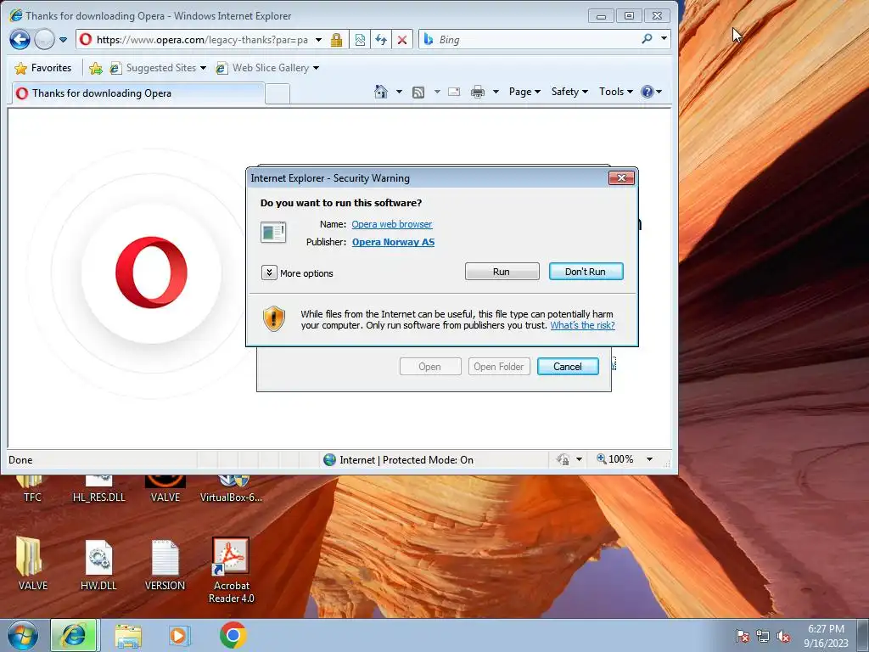869x652 pixels.
Task: Click the Windows Start button
Action: point(23,635)
